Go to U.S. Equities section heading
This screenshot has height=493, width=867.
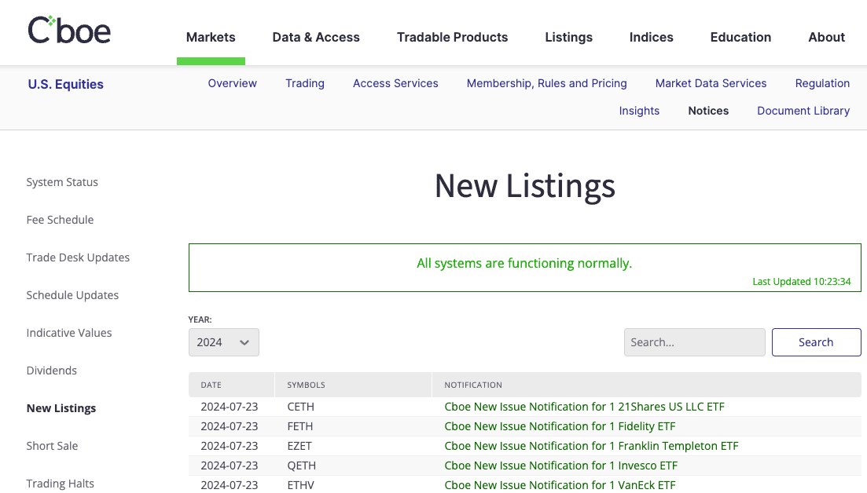tap(66, 84)
